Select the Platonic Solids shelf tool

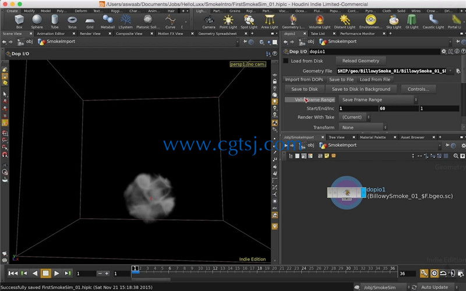(x=148, y=22)
